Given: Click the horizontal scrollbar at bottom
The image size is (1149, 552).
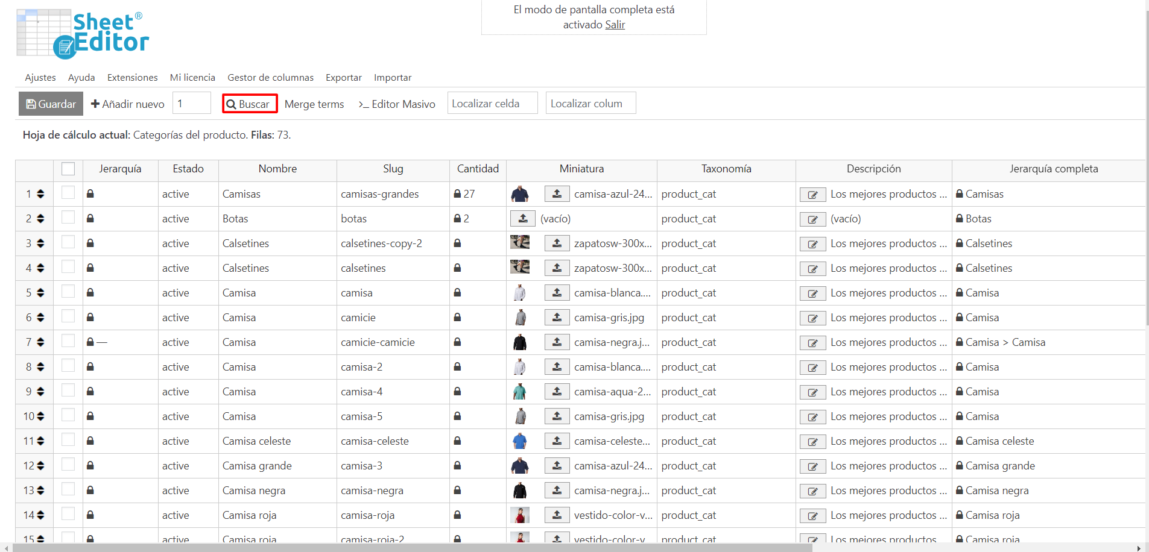Looking at the screenshot, I should tap(410, 548).
